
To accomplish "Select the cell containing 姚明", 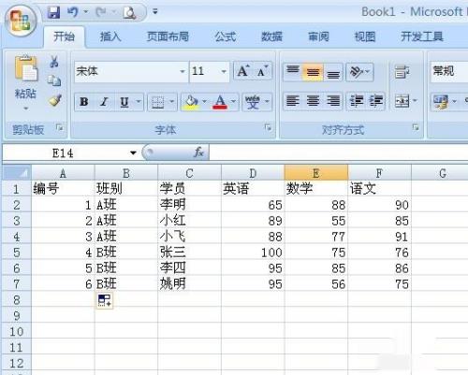I will (x=189, y=283).
